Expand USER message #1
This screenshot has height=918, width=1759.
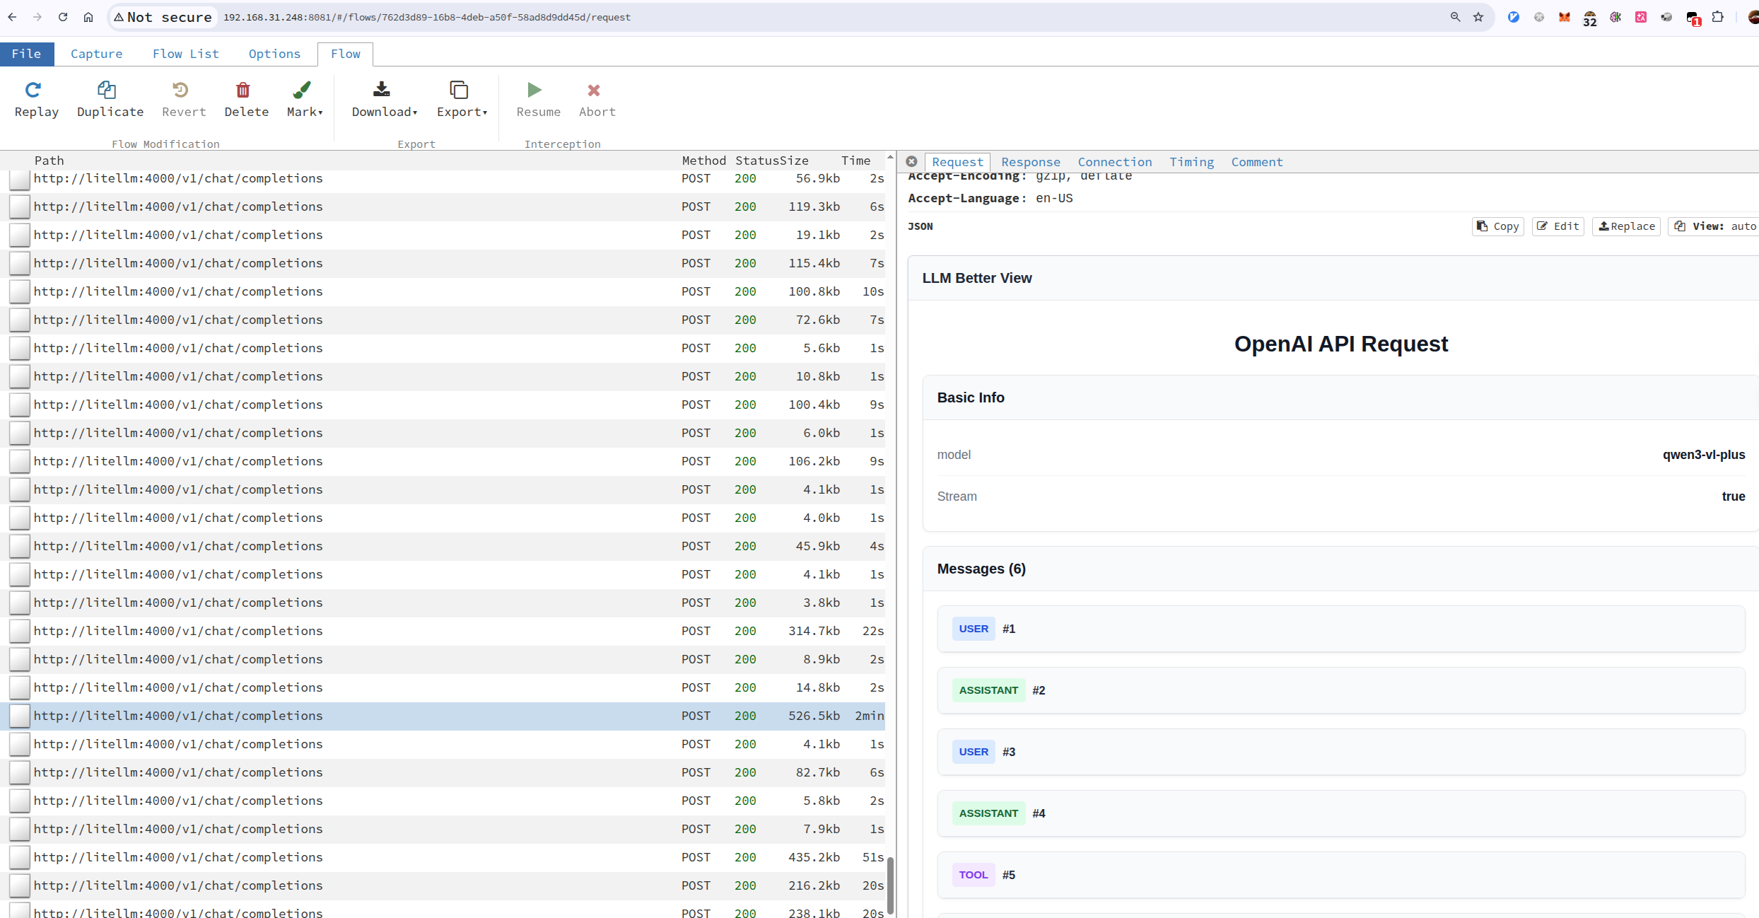click(1340, 629)
